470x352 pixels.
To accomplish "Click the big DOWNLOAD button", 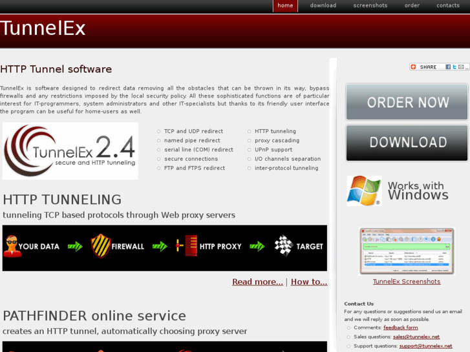I will click(x=407, y=143).
